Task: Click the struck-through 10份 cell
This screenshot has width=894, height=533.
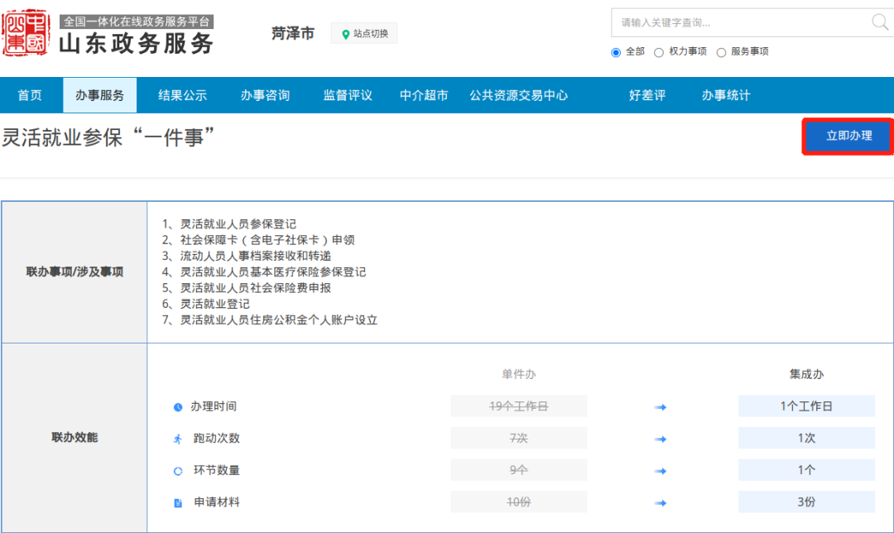Action: coord(519,502)
